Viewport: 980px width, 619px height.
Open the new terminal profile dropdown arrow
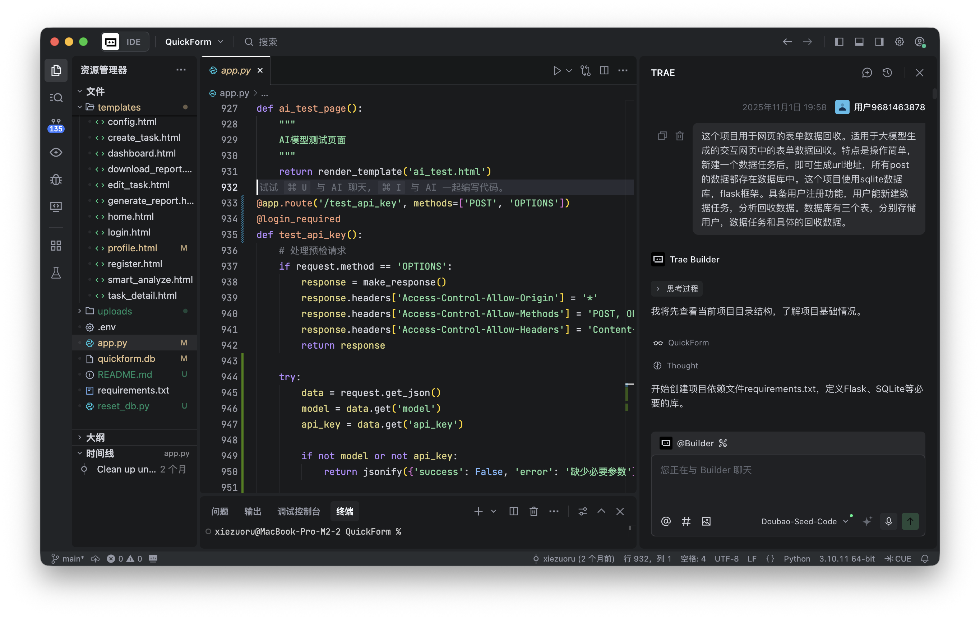point(494,511)
